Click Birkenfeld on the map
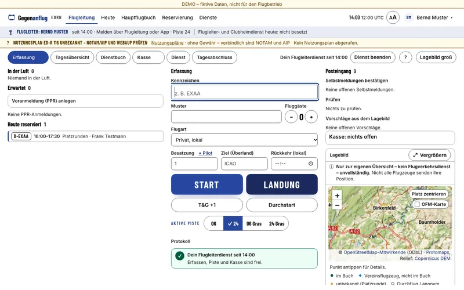Viewport: 464px width, 290px height. (x=384, y=208)
